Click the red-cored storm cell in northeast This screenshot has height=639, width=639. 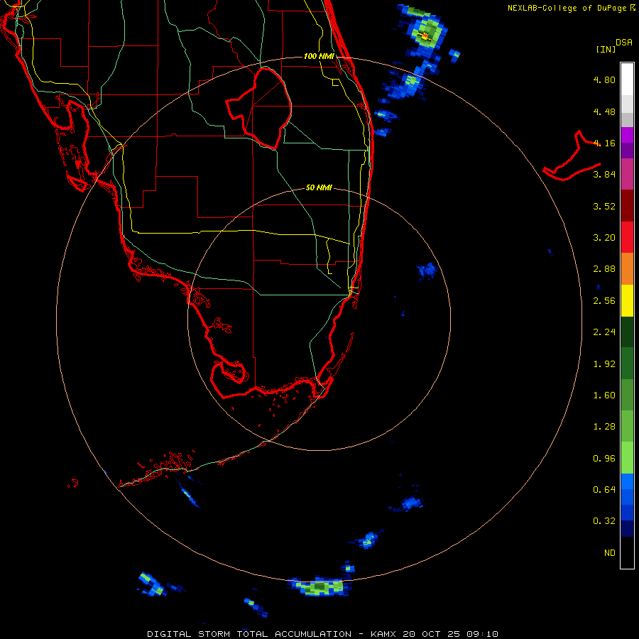pos(425,36)
